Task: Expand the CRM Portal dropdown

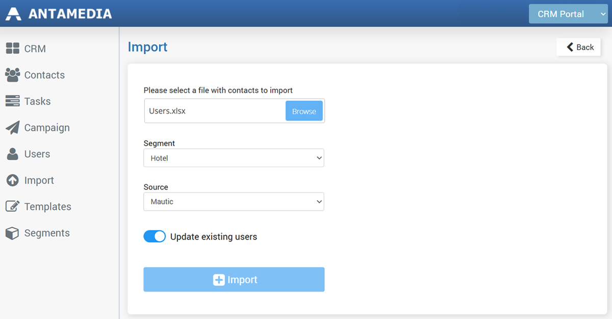Action: click(568, 14)
